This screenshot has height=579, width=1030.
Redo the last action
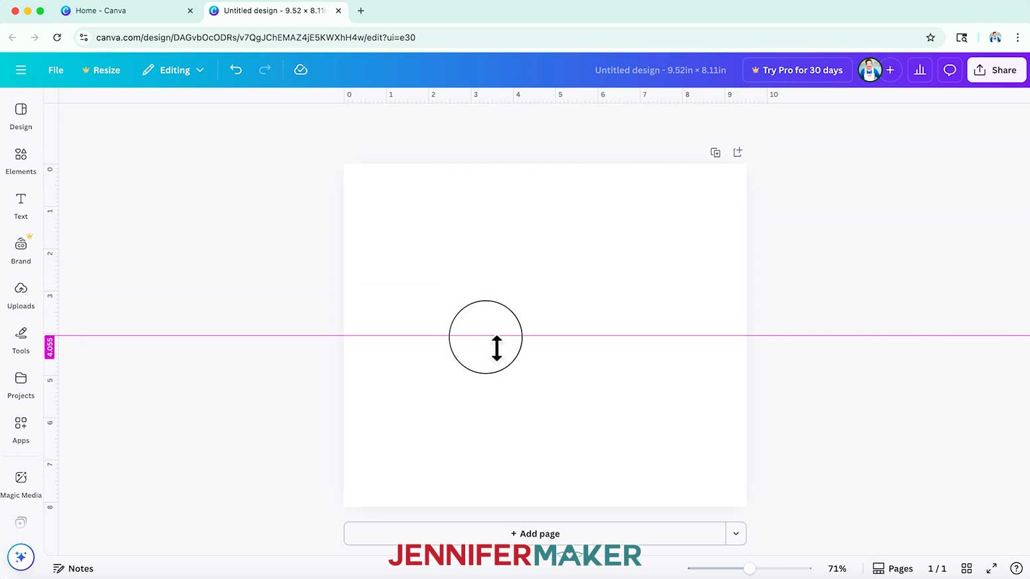click(264, 70)
